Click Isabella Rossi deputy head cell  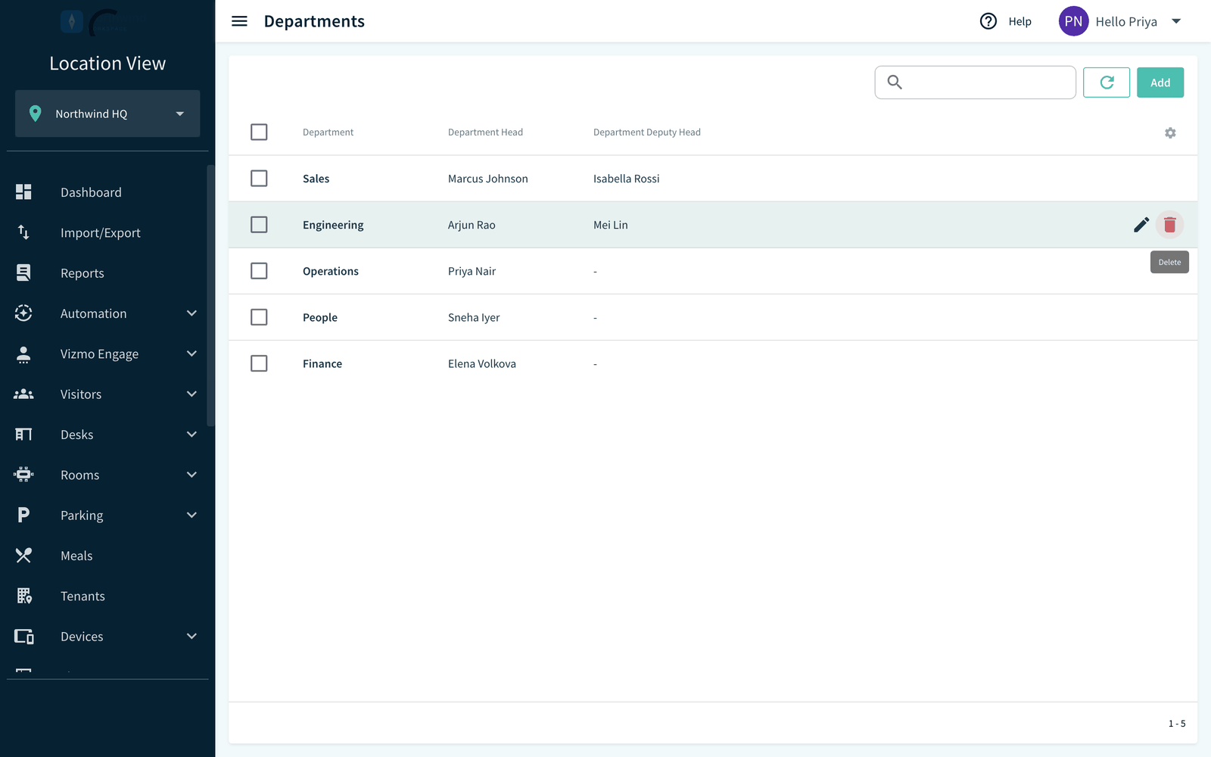coord(626,179)
